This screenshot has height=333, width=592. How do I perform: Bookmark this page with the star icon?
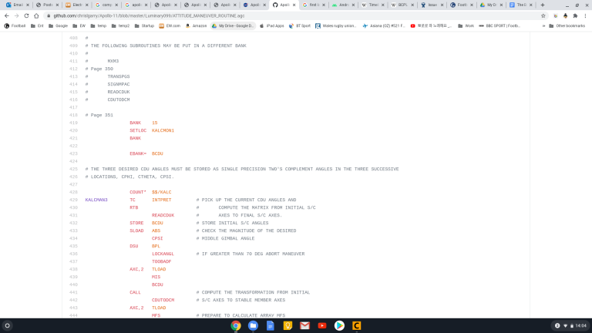click(x=543, y=15)
